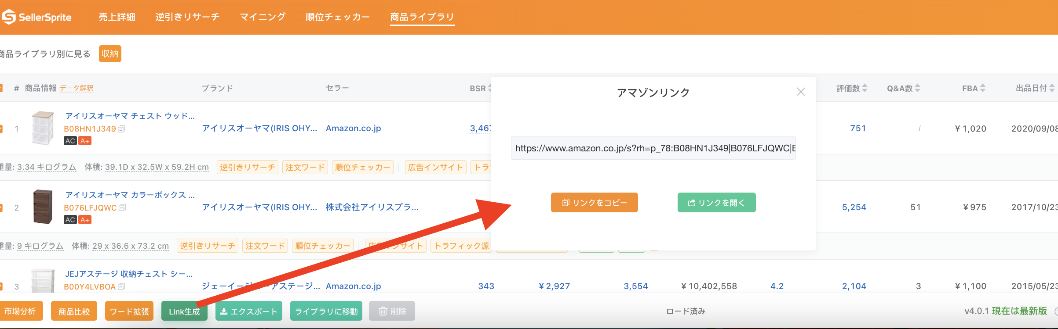Open the 売上詳細 menu

(x=117, y=17)
